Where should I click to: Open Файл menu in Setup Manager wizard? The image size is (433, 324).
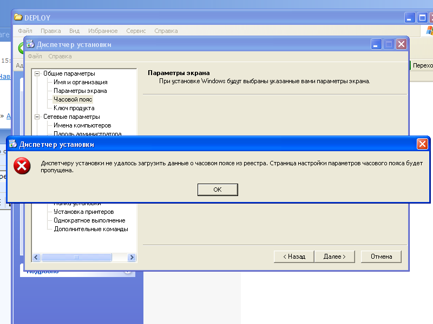click(35, 56)
